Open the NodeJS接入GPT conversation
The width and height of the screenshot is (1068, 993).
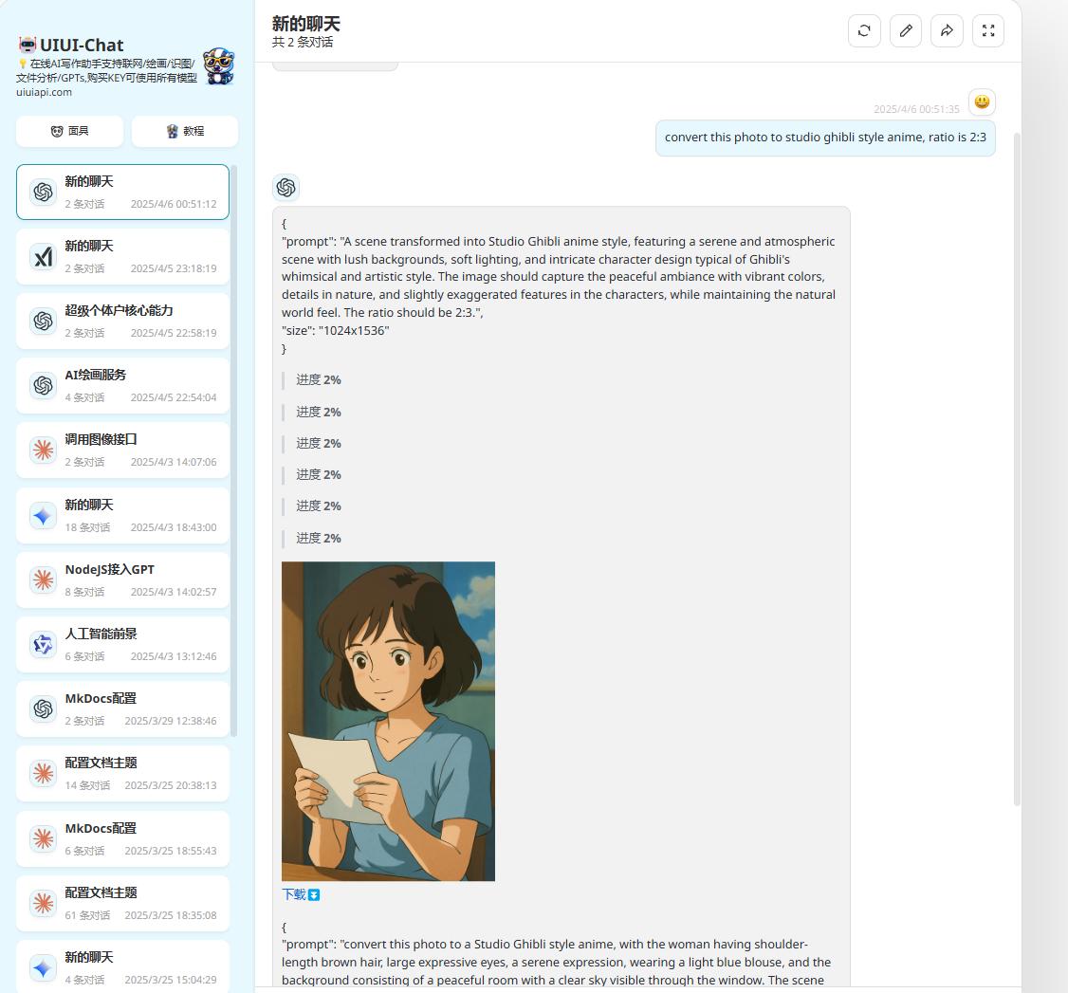(x=122, y=580)
